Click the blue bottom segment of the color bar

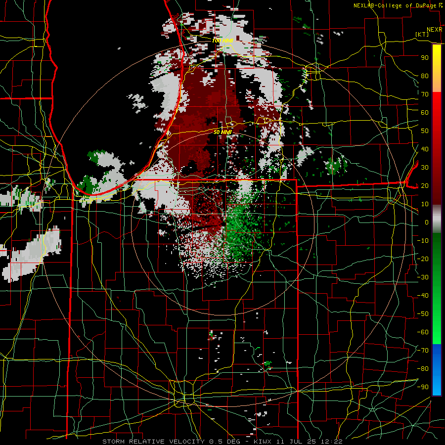point(437,370)
